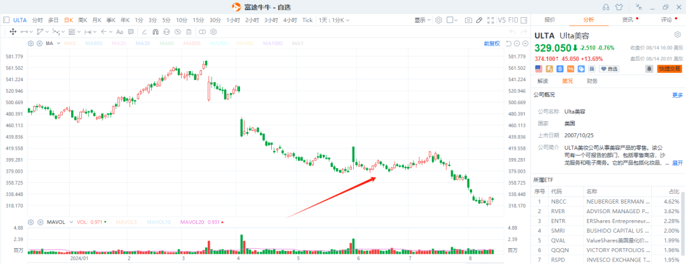Open MA indicator settings gear
Image resolution: width=686 pixels, height=264 pixels.
[x=30, y=43]
